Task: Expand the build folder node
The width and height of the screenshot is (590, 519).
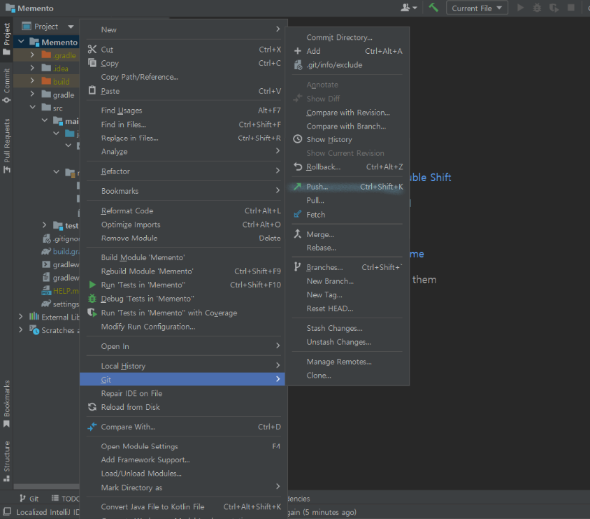Action: (32, 81)
